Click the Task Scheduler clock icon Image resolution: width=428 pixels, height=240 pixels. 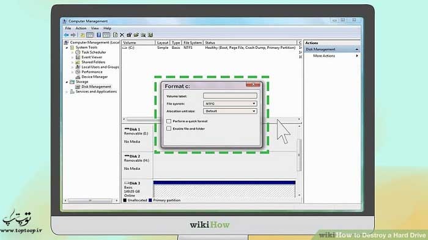pos(78,52)
